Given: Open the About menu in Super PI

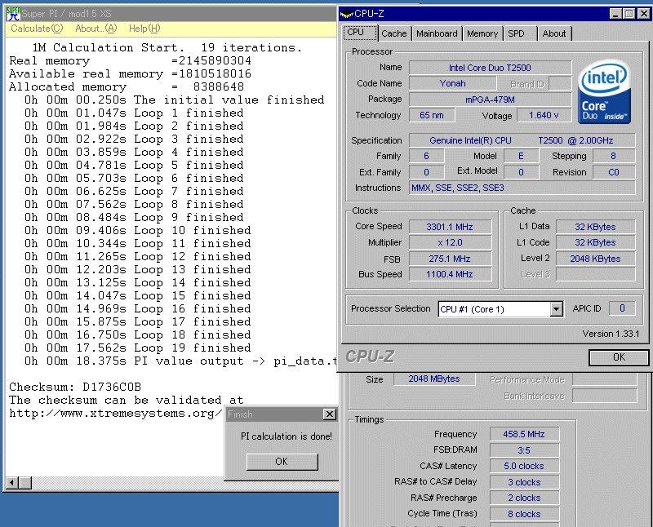Looking at the screenshot, I should click(x=96, y=29).
